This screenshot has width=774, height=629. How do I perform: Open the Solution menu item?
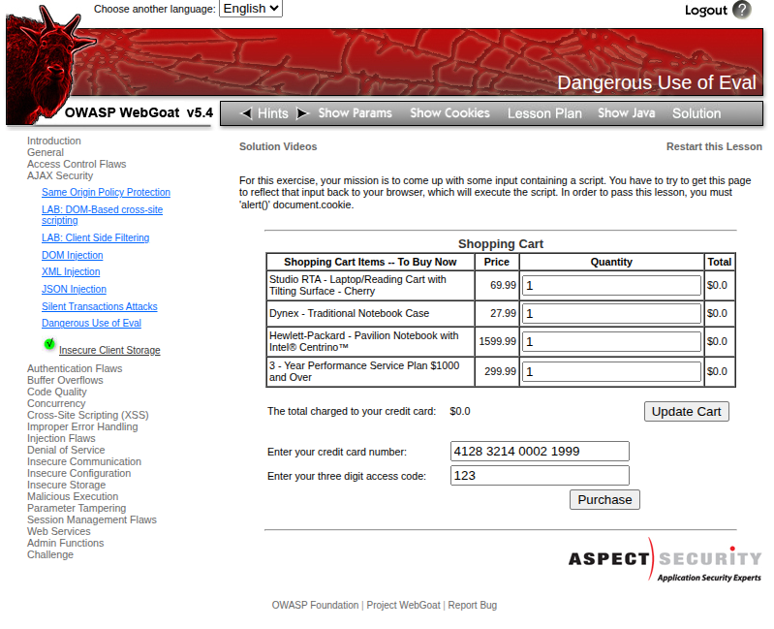click(697, 113)
